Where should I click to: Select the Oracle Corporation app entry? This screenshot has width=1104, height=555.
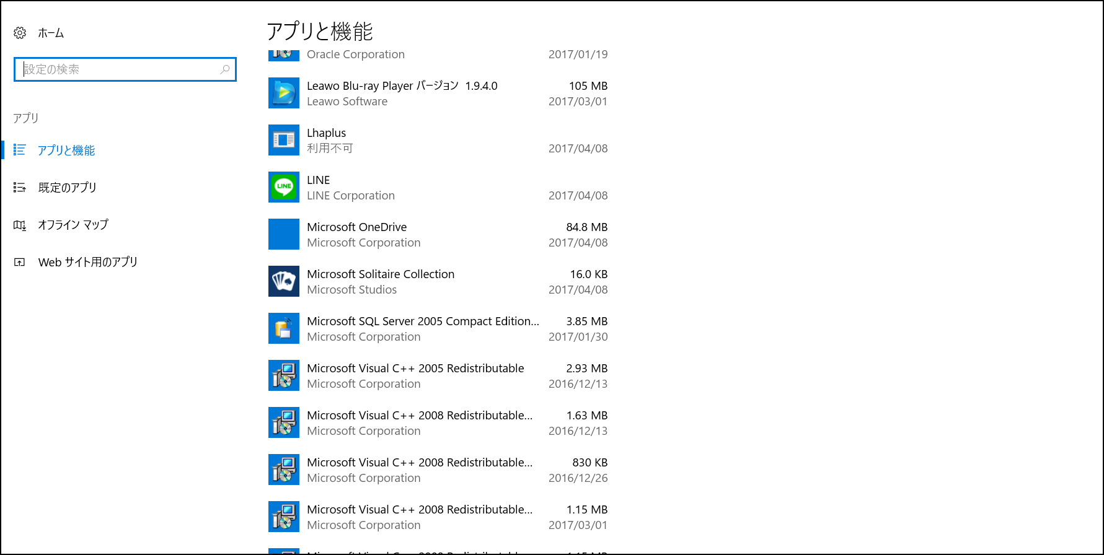click(x=355, y=55)
